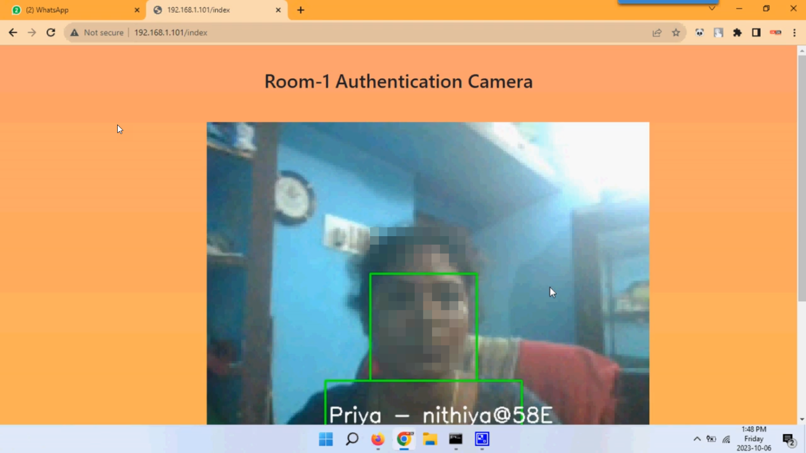Select the 192.168.1.101/index tab

(210, 9)
